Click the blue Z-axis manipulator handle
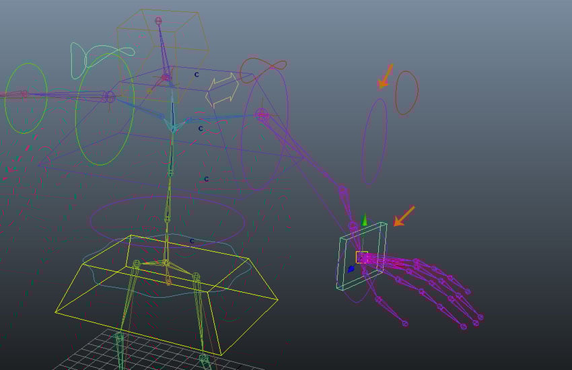572x370 pixels. tap(351, 268)
